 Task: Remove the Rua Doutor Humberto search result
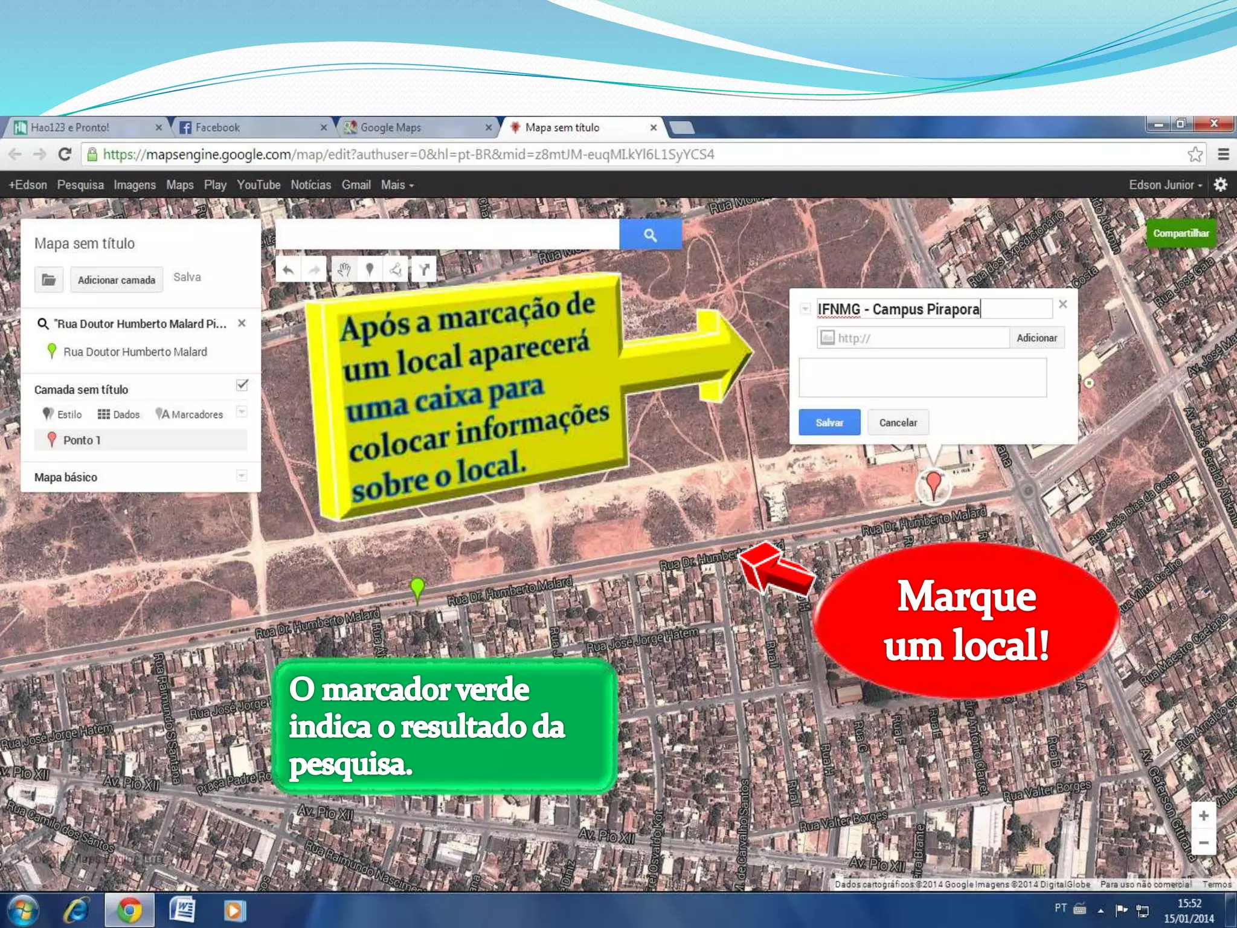[242, 323]
